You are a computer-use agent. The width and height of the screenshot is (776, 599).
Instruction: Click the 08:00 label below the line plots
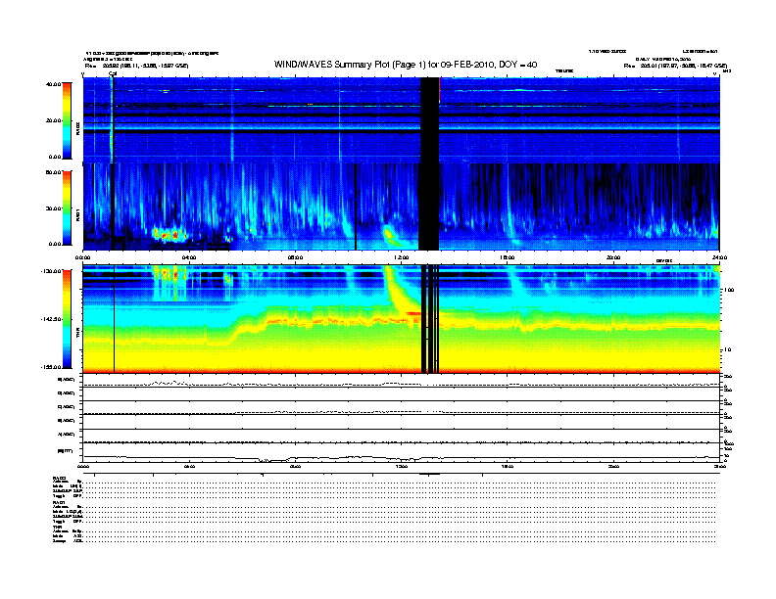click(295, 466)
